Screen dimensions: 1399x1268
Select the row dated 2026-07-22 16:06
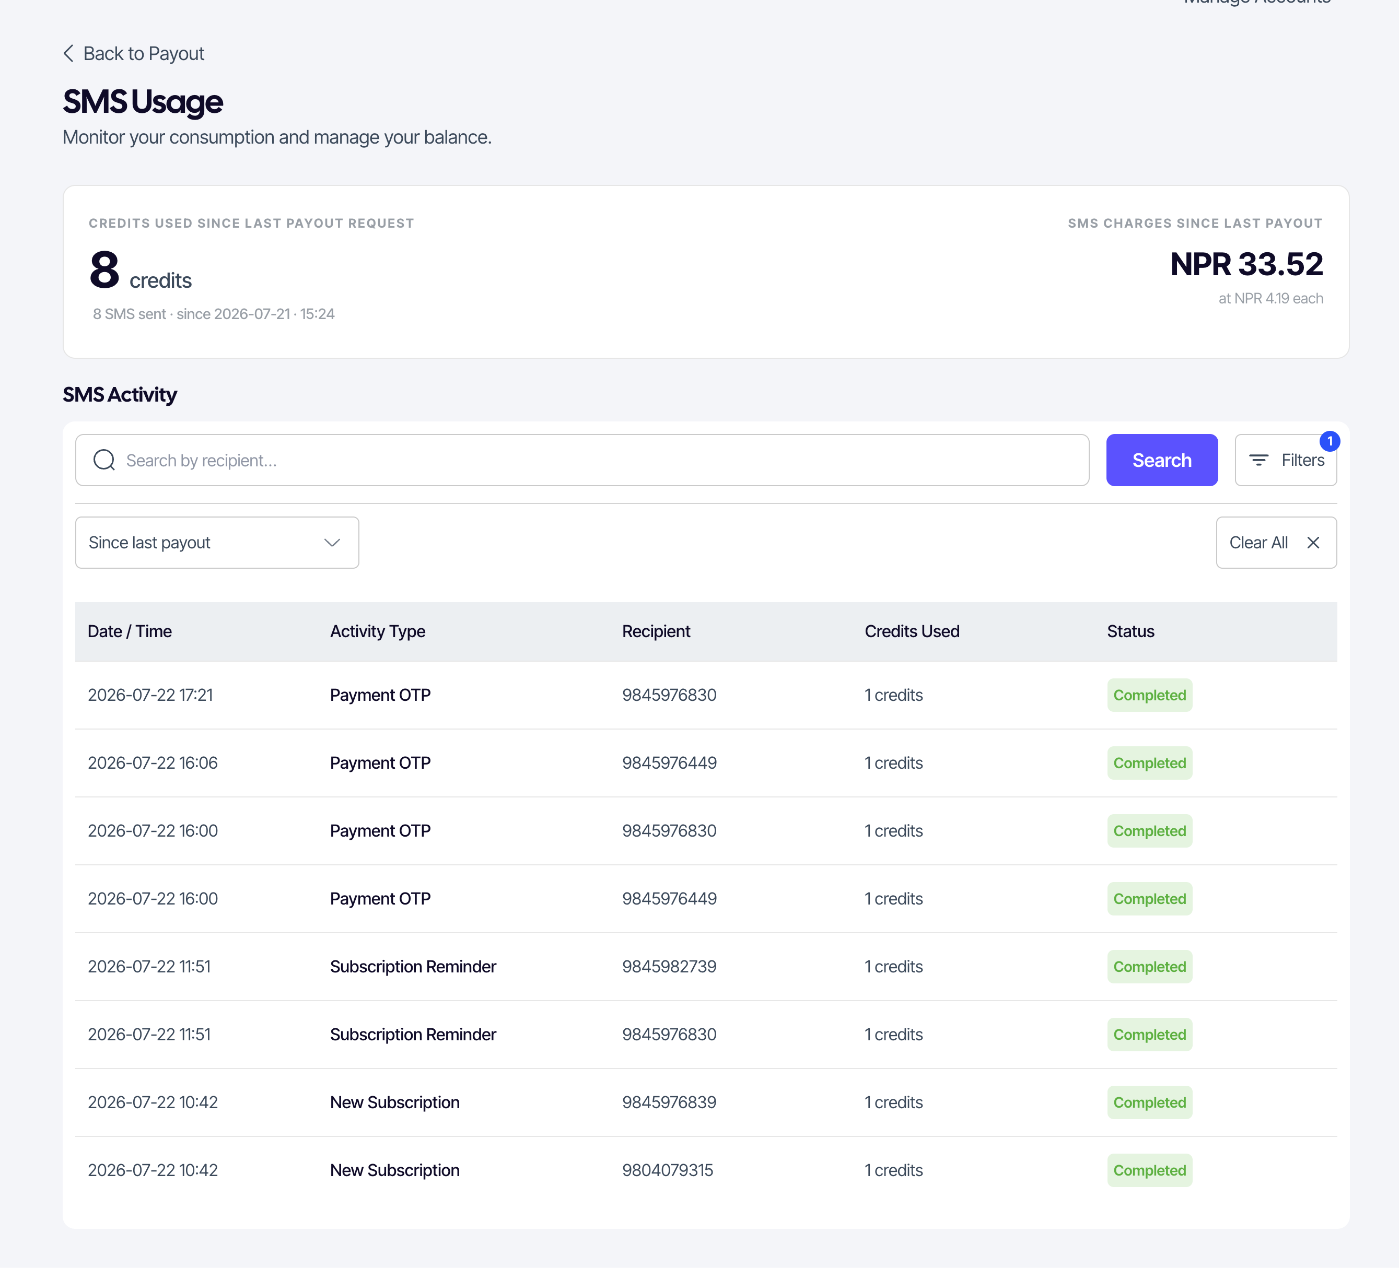pyautogui.click(x=706, y=763)
